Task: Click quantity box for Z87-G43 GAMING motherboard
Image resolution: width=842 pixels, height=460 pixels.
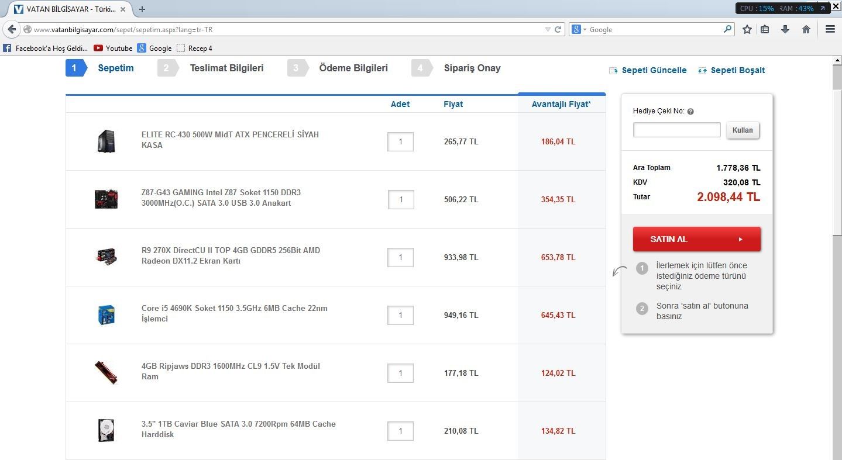Action: pos(400,199)
